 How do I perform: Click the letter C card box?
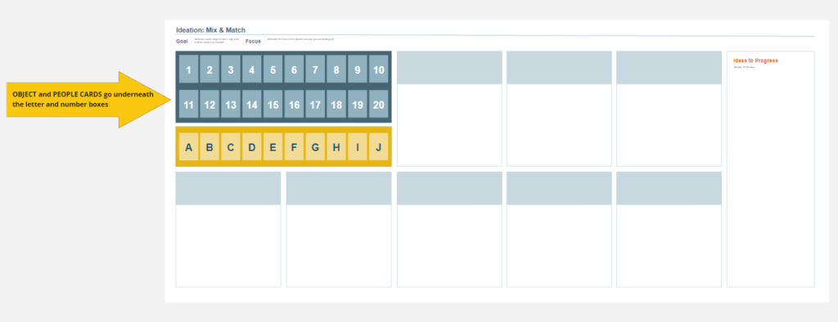(x=231, y=147)
